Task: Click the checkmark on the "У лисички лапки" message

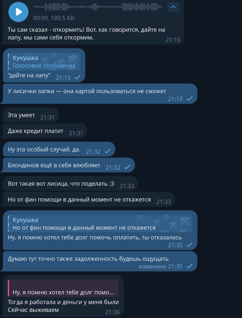Action: coord(190,99)
